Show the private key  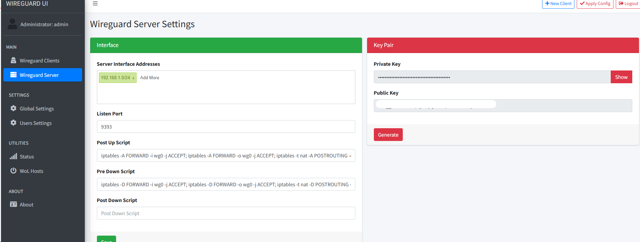coord(621,77)
